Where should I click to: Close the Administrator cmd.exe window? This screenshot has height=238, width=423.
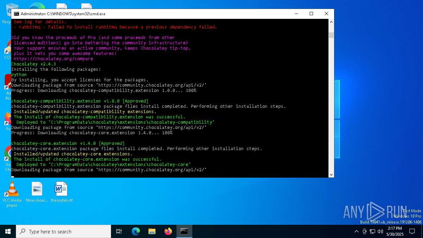click(x=327, y=14)
